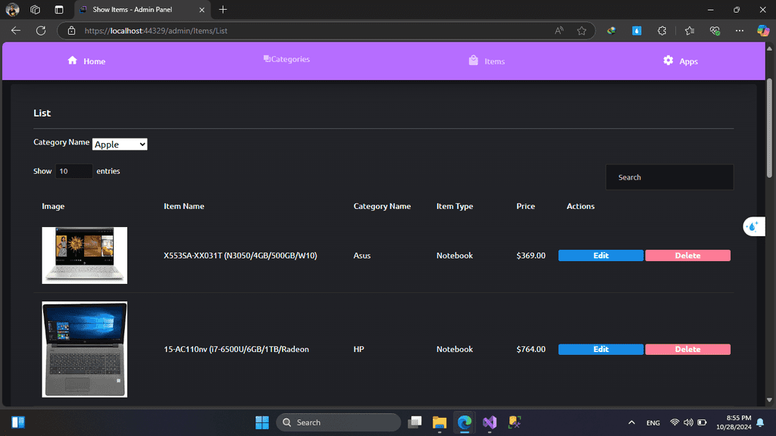Viewport: 776px width, 436px height.
Task: Sort by Category Name column header
Action: 382,206
